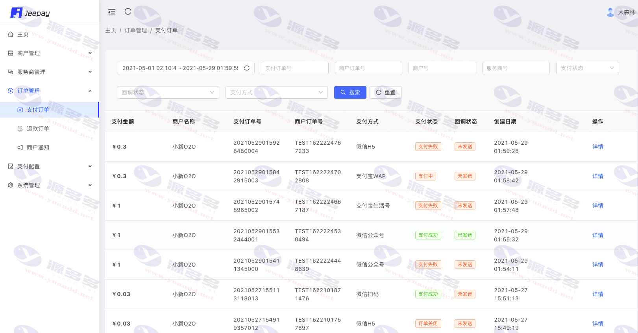Collapse the sidebar menu fold icon
This screenshot has width=638, height=333.
112,12
